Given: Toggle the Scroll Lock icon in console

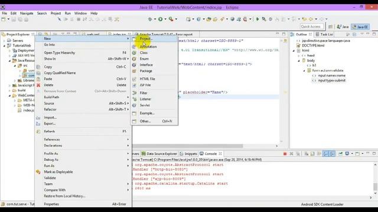Looking at the screenshot, I should click(312, 154).
